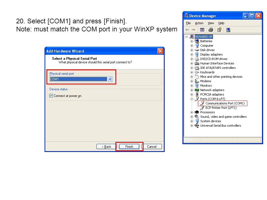Viewport: 267px width, 200px height.
Task: Expand the Computer node
Action: pos(192,46)
